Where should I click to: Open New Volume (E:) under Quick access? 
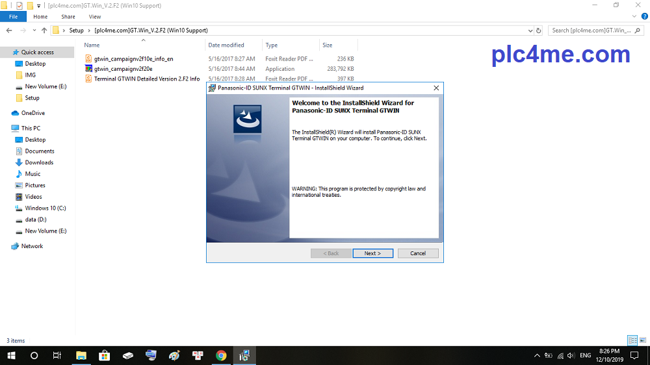point(45,86)
